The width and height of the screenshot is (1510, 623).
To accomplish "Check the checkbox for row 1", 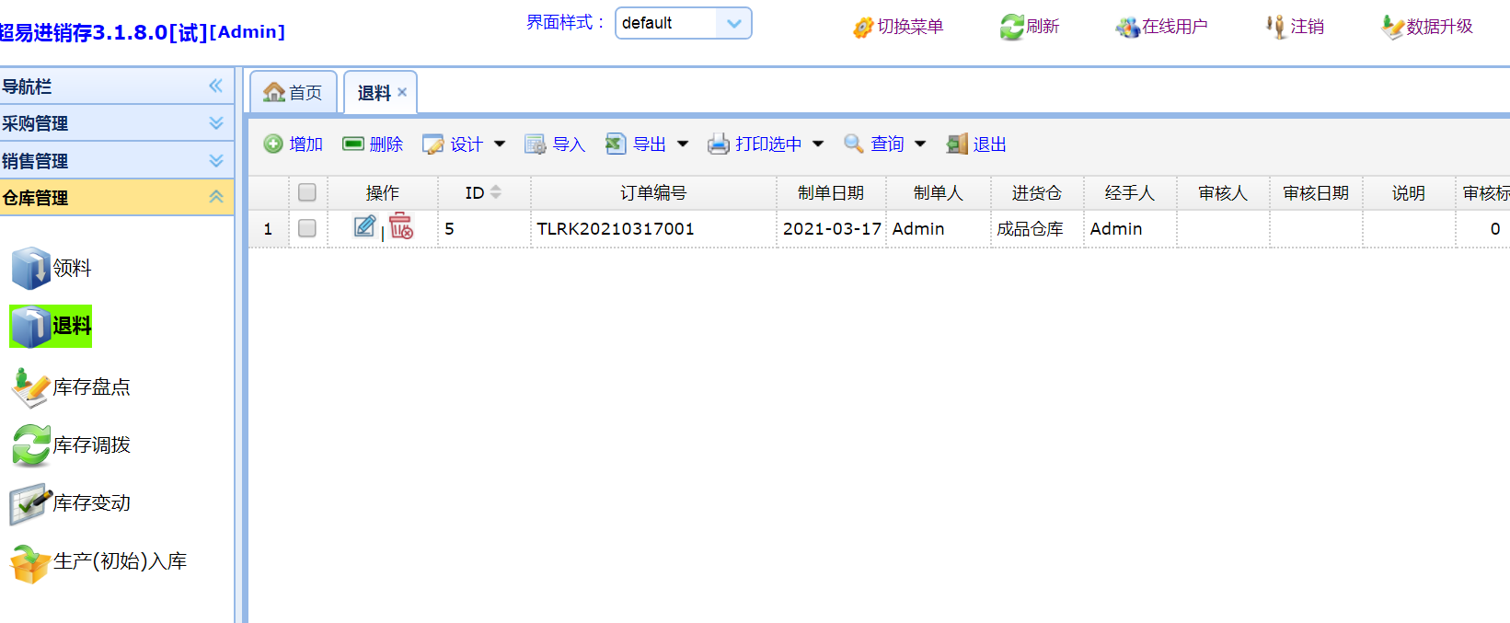I will click(307, 228).
